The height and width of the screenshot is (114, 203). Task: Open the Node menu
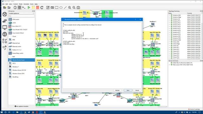[21, 4]
